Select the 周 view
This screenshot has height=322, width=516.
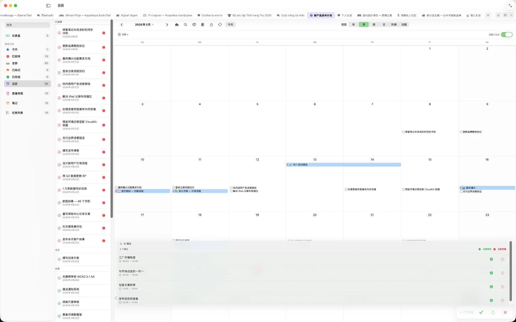pos(374,25)
